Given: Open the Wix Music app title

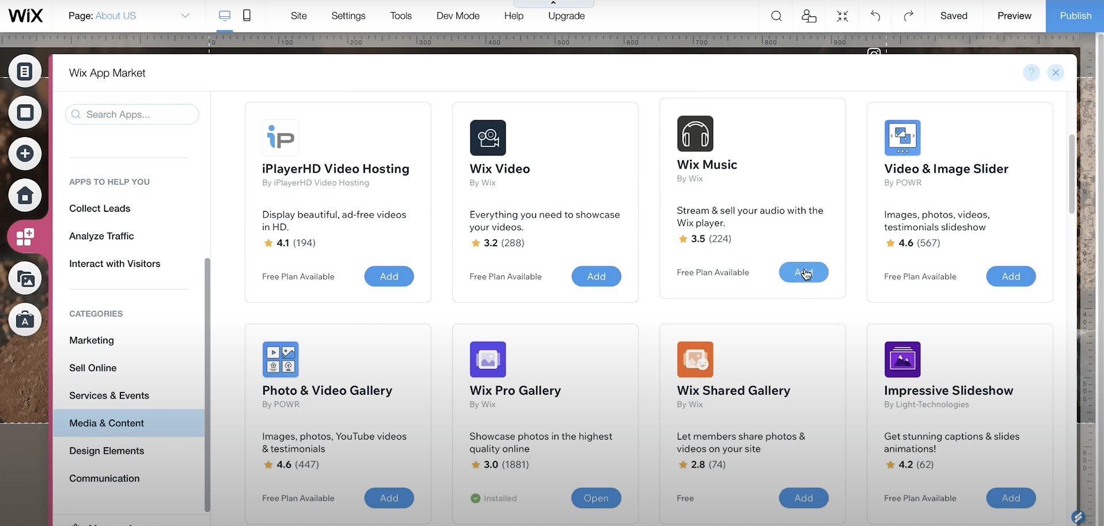Looking at the screenshot, I should pos(707,165).
